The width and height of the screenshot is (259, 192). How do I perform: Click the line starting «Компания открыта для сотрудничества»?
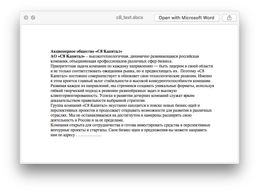click(130, 125)
